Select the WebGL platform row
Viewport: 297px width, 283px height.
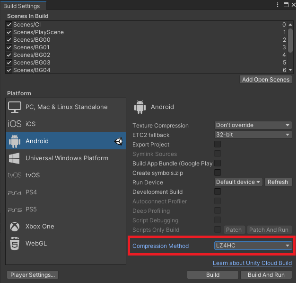coord(66,243)
